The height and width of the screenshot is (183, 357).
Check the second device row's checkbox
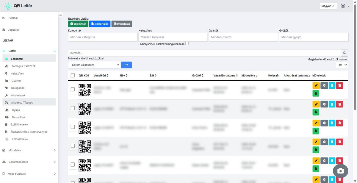(x=73, y=108)
